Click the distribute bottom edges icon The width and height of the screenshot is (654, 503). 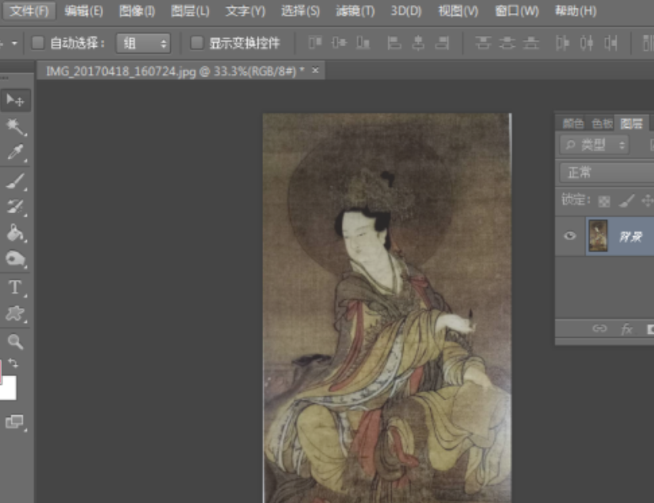(x=531, y=42)
